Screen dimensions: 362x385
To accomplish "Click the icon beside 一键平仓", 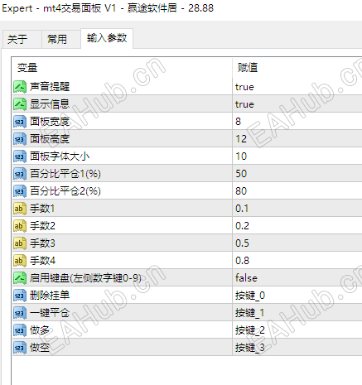I will pyautogui.click(x=20, y=313).
